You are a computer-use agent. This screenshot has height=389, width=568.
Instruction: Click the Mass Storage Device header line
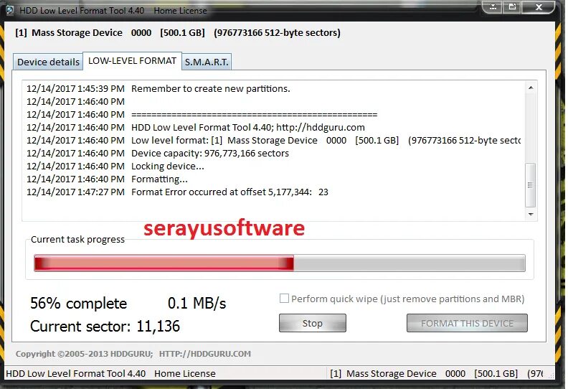(x=178, y=32)
